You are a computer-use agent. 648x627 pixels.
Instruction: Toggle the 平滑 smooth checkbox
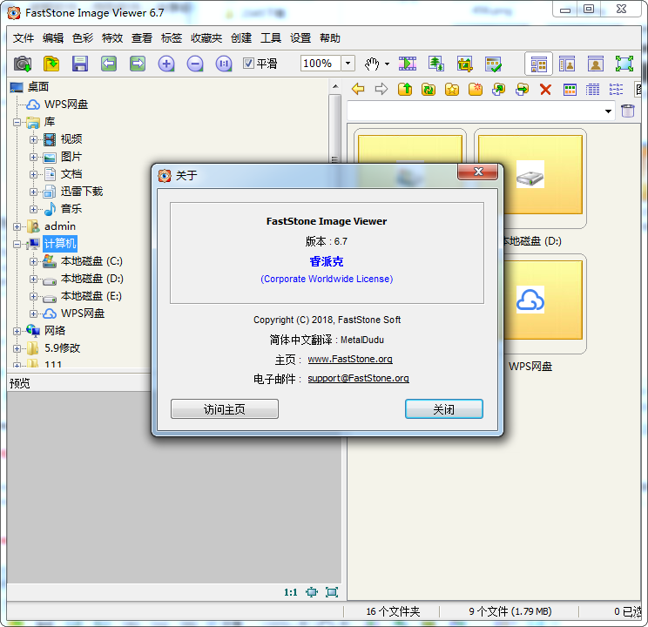point(248,64)
